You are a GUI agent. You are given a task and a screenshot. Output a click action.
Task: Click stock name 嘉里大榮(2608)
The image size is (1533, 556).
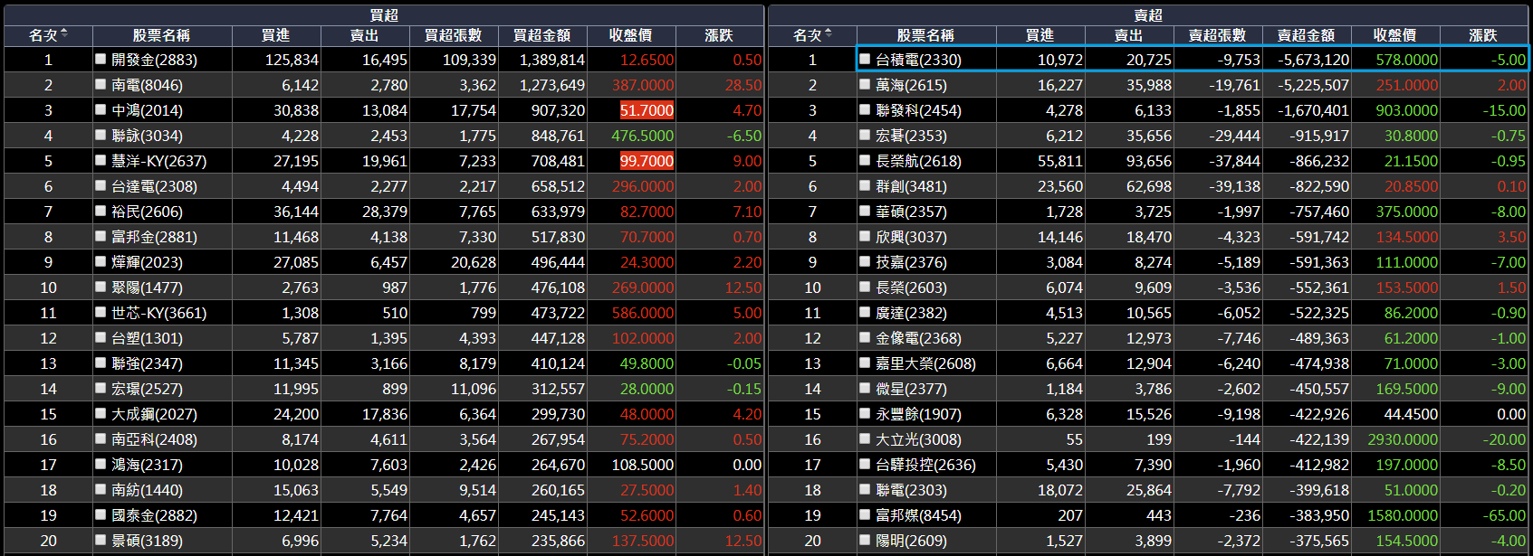click(x=925, y=363)
